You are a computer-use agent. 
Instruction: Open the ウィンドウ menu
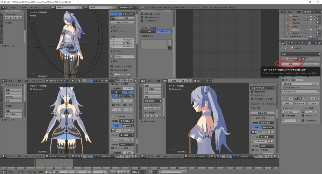click(35, 8)
